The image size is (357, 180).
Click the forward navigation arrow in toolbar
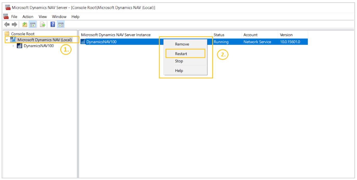tap(14, 24)
